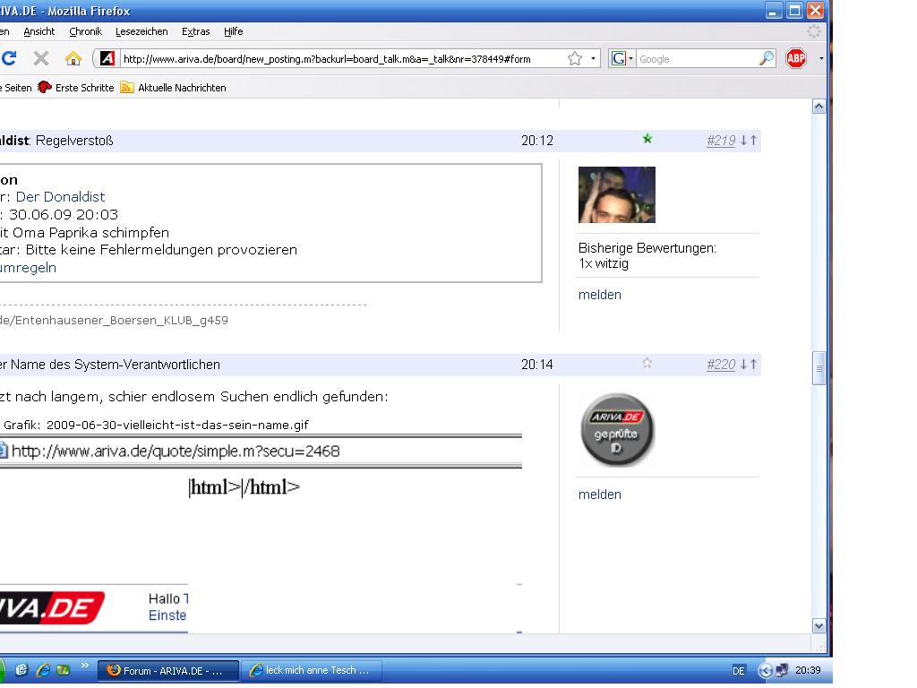Click the DE language indicator
Screen dimensions: 917x688
739,670
